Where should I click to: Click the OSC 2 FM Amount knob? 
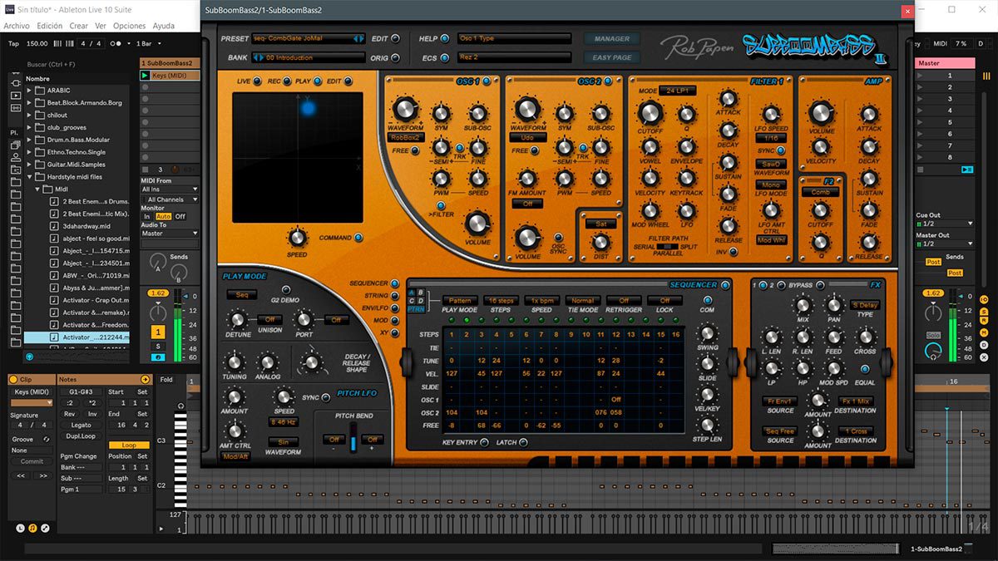click(x=526, y=178)
